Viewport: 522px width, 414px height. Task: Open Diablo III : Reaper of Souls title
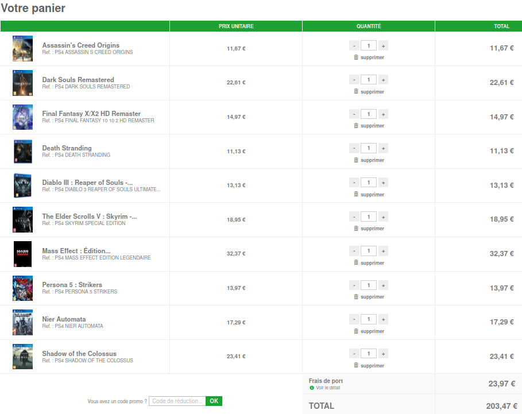click(x=87, y=183)
